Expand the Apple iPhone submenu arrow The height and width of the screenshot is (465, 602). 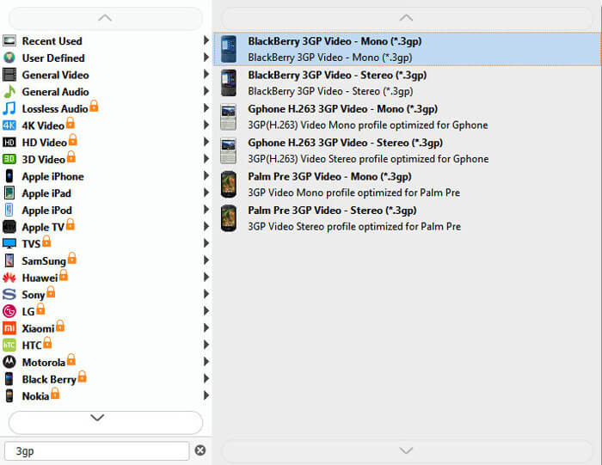[x=206, y=175]
